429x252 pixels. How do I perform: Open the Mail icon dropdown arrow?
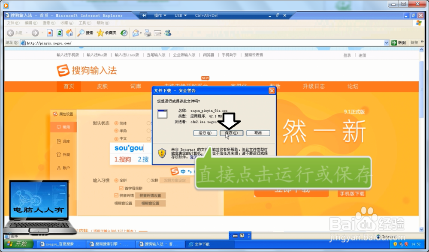(x=141, y=33)
